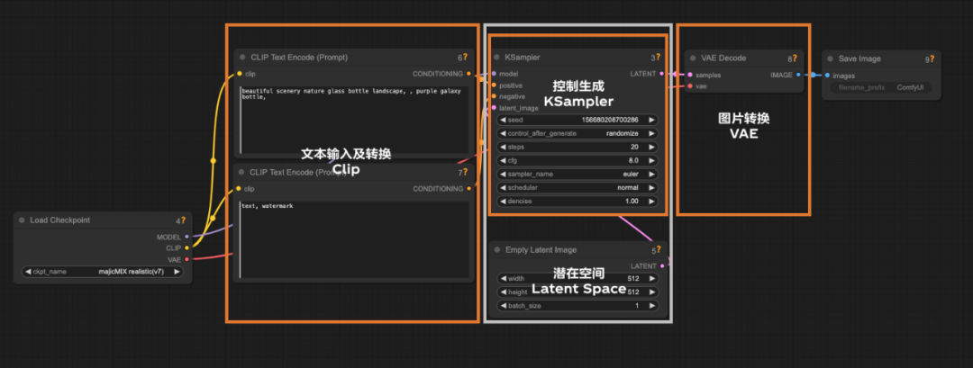
Task: Click the negative prompt box 'text, watermark'
Action: pos(354,239)
